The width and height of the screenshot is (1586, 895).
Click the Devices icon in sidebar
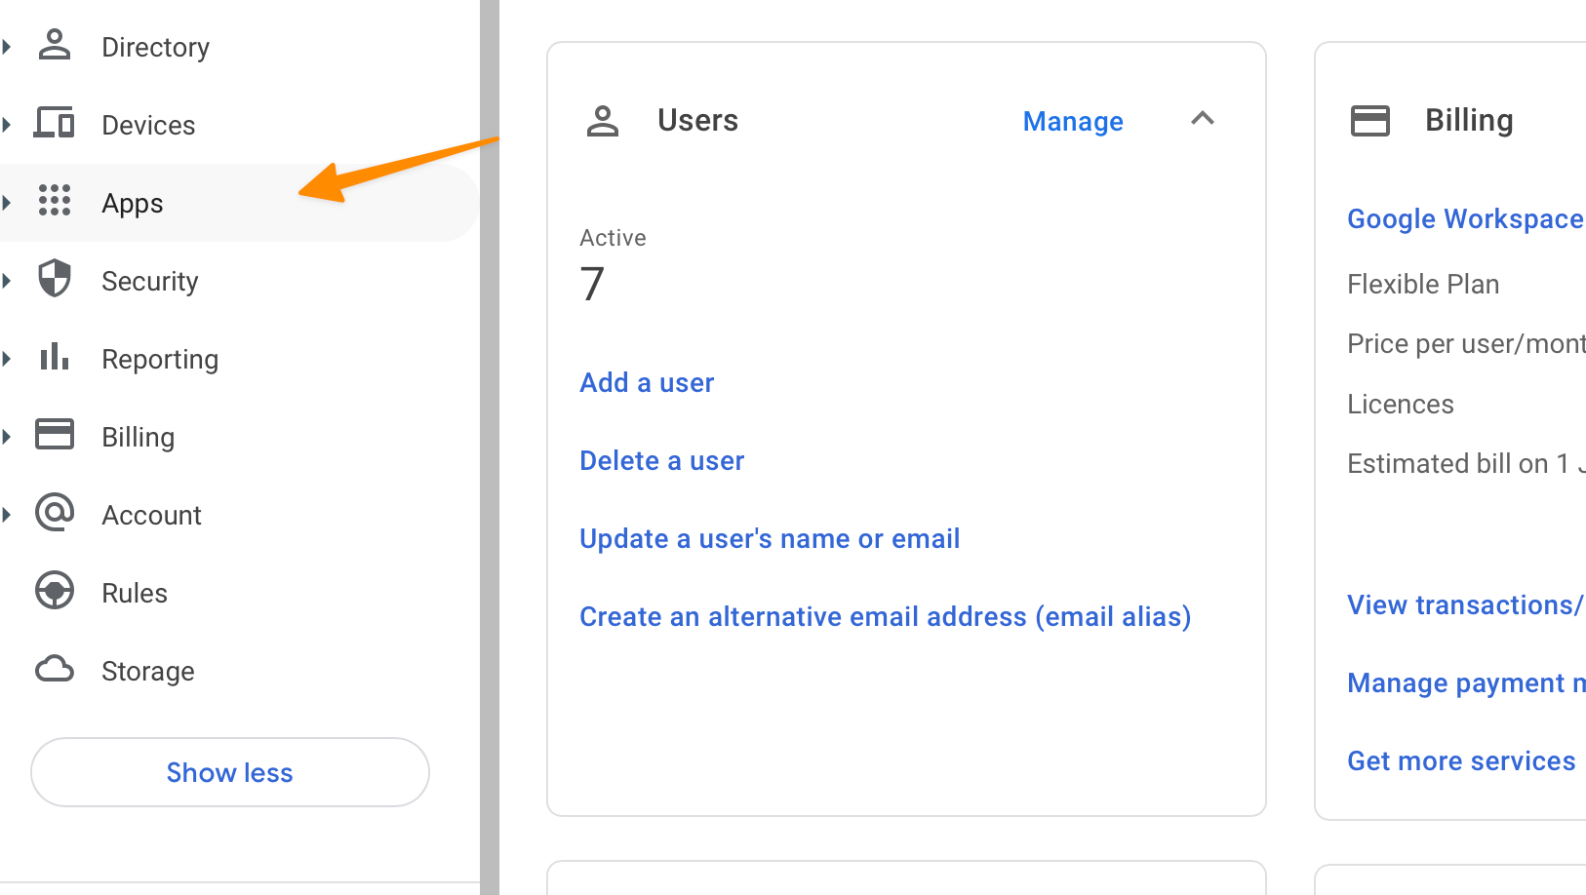point(55,124)
